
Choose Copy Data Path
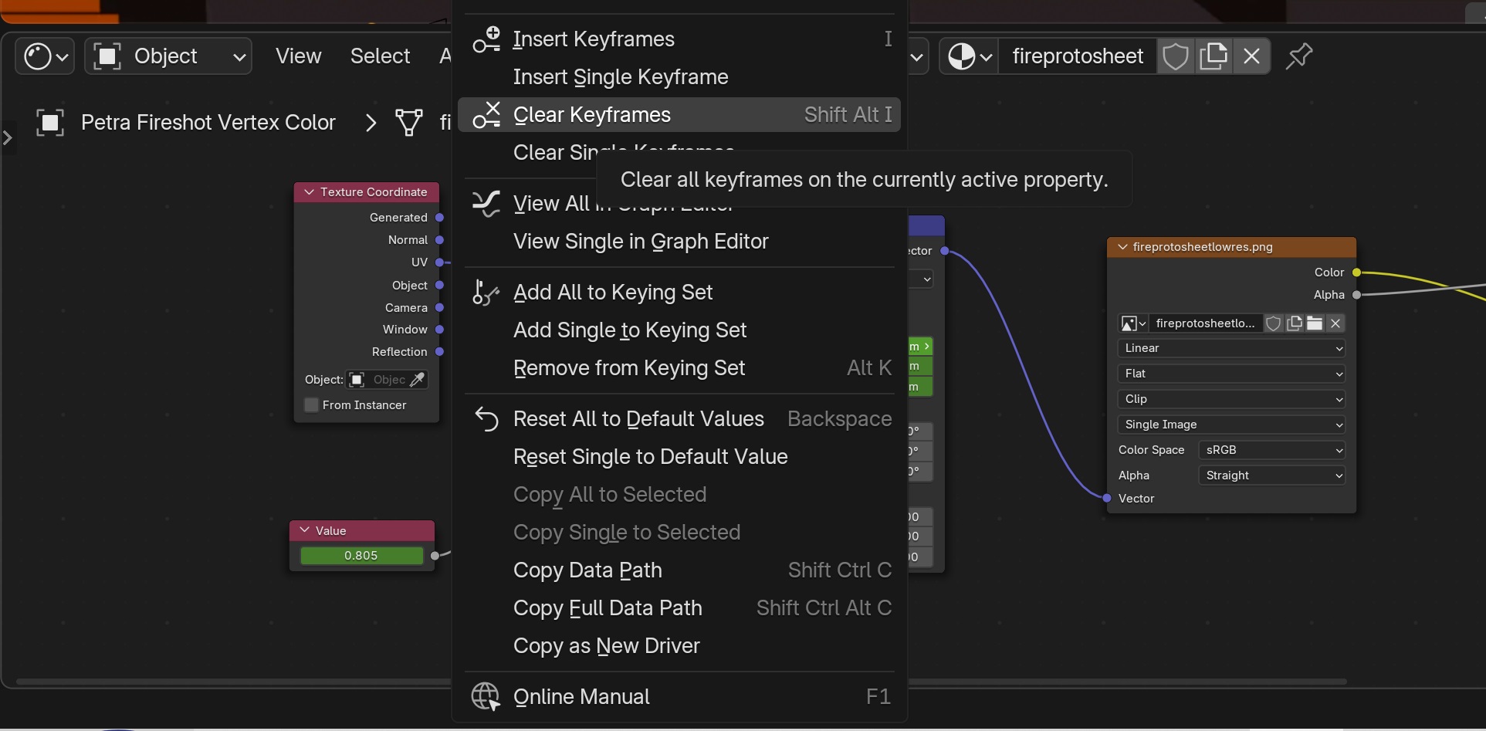pos(679,570)
